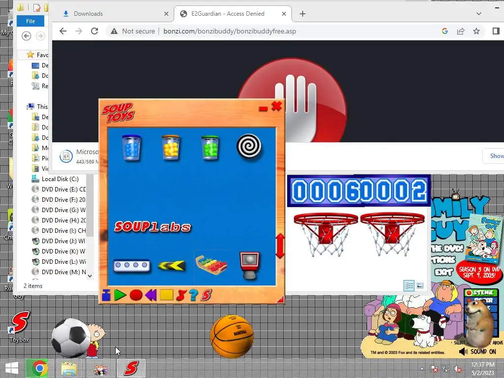The image size is (504, 378).
Task: Click the Not secure warning indicator
Action: [x=133, y=31]
